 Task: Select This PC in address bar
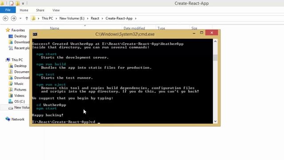[x=47, y=18]
